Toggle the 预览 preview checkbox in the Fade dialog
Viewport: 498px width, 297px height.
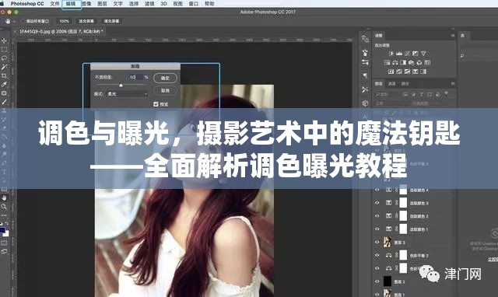156,103
